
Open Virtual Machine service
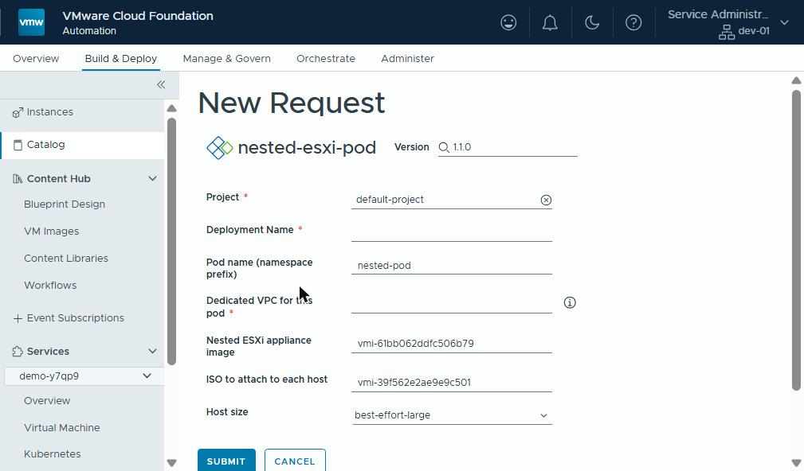(x=62, y=428)
